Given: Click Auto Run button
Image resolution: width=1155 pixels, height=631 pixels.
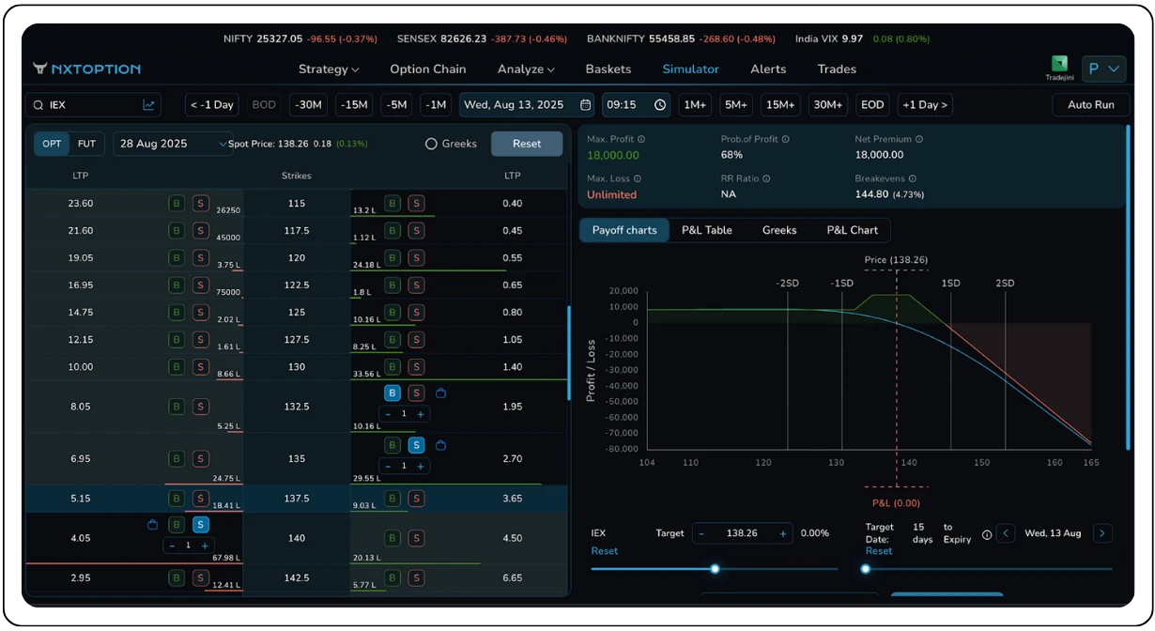Looking at the screenshot, I should pyautogui.click(x=1091, y=105).
